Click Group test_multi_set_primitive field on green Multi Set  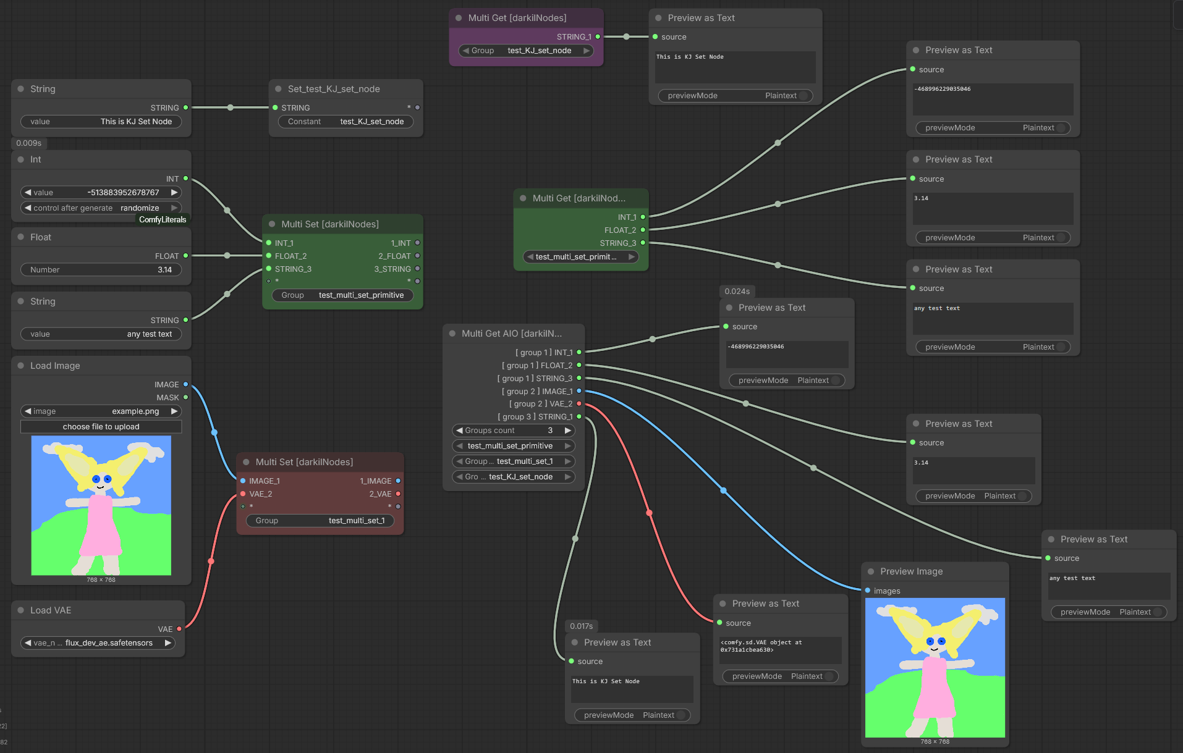click(343, 295)
